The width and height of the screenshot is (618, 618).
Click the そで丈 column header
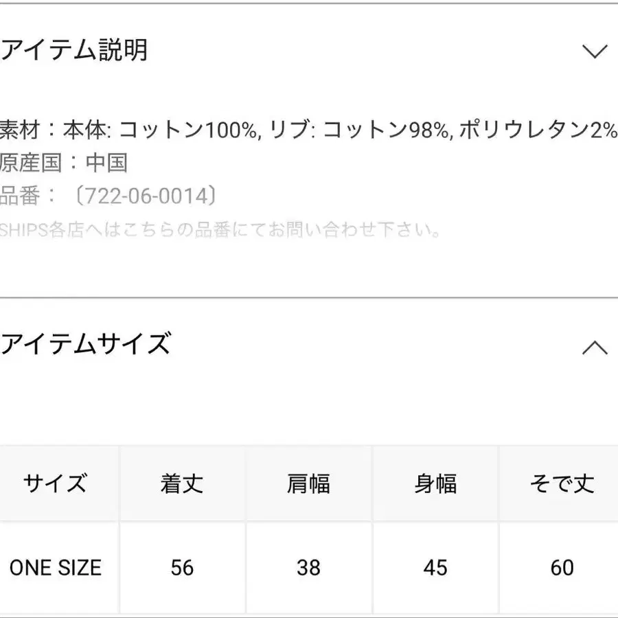(562, 484)
